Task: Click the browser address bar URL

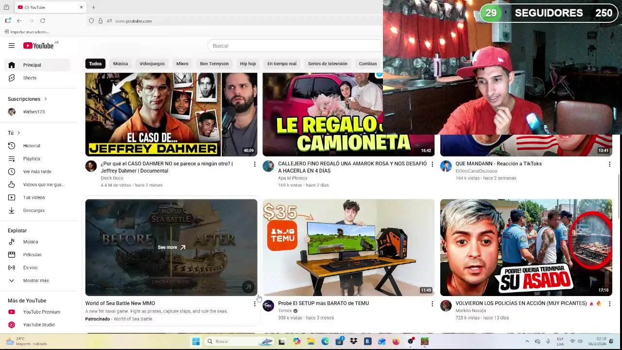Action: click(x=133, y=21)
